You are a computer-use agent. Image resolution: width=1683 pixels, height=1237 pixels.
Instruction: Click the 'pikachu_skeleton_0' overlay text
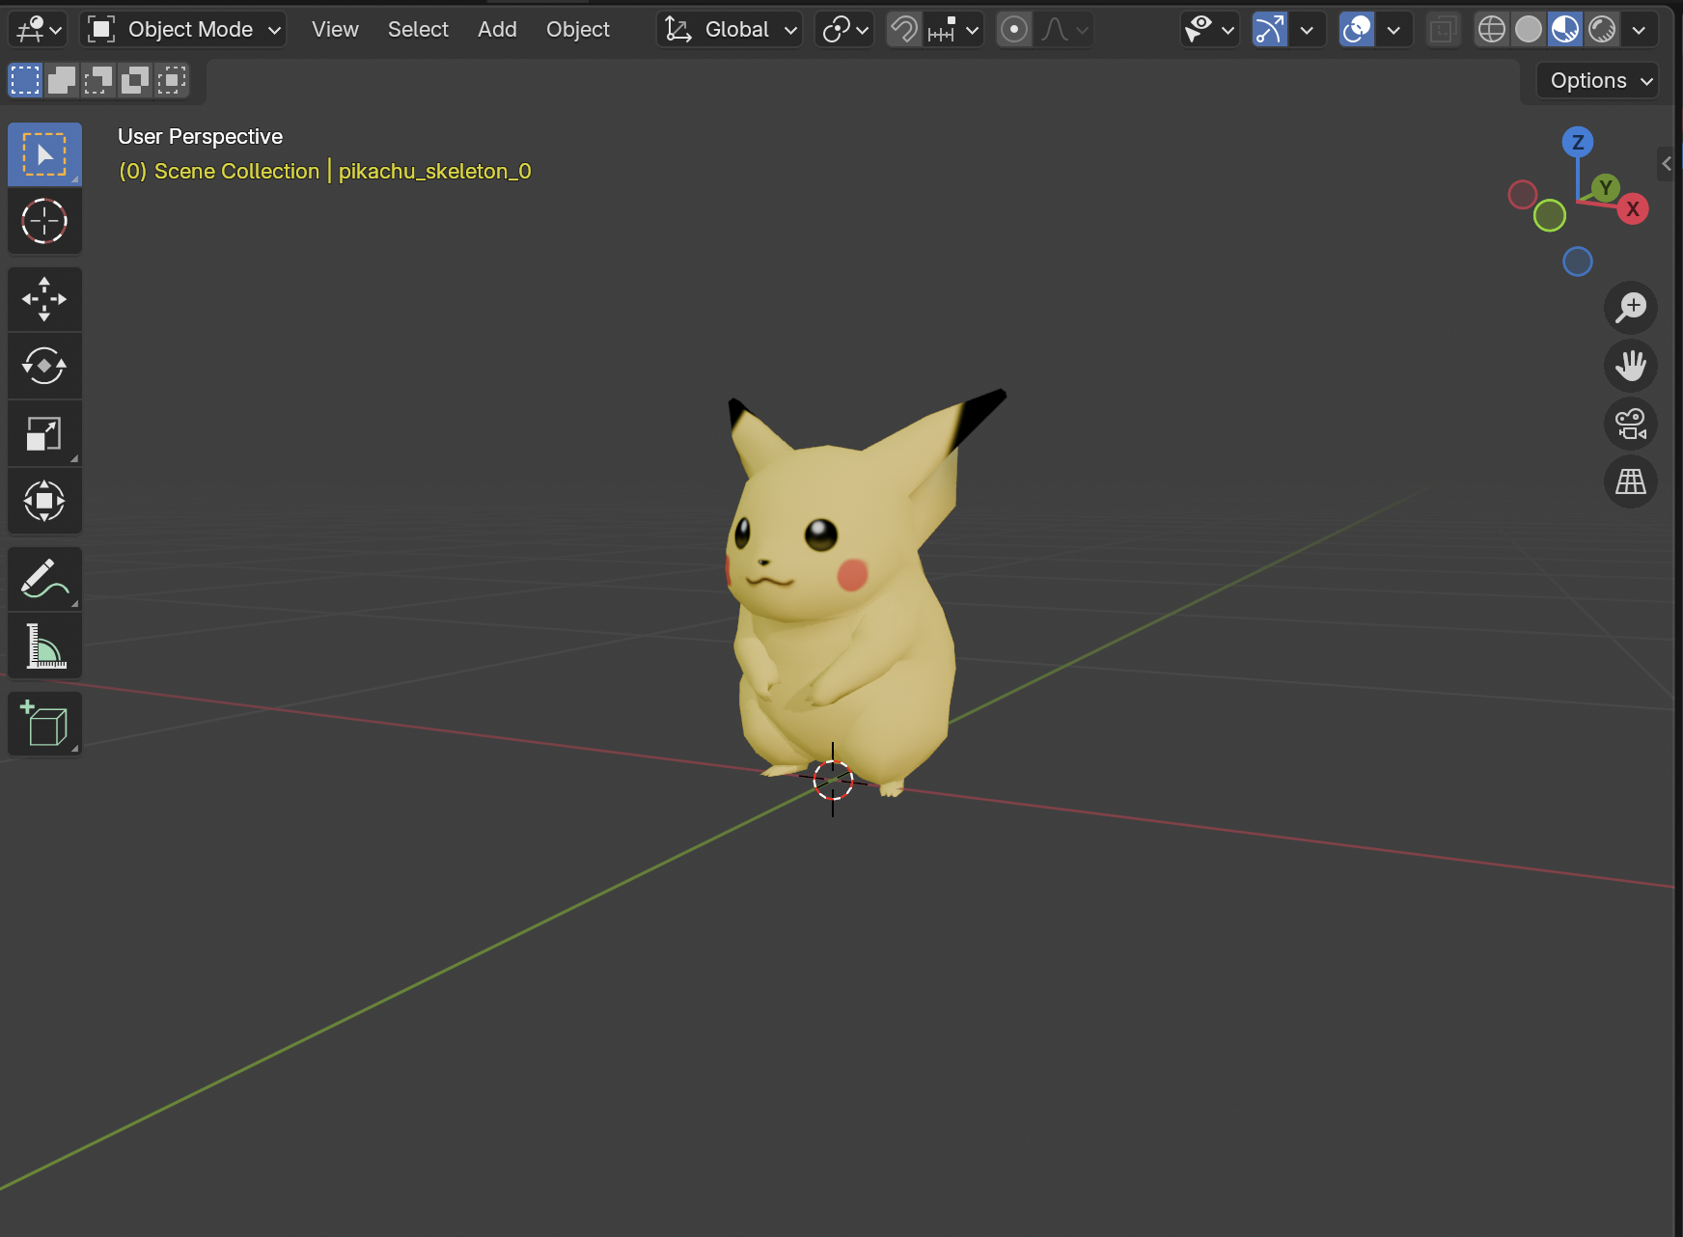click(x=435, y=172)
